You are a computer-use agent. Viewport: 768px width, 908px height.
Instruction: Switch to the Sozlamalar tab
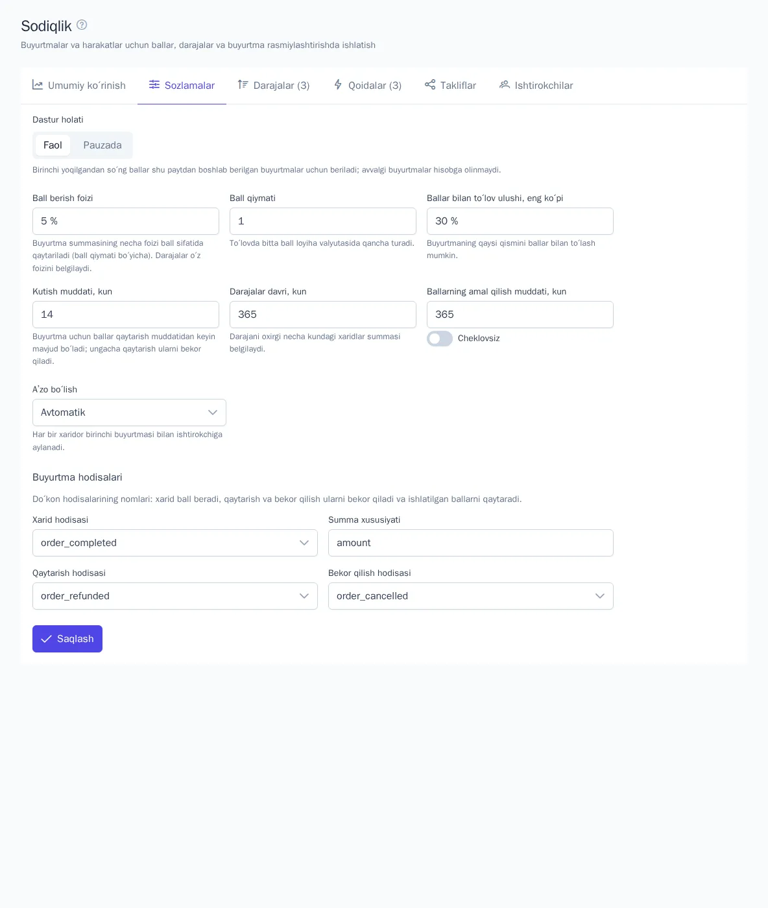pos(182,86)
